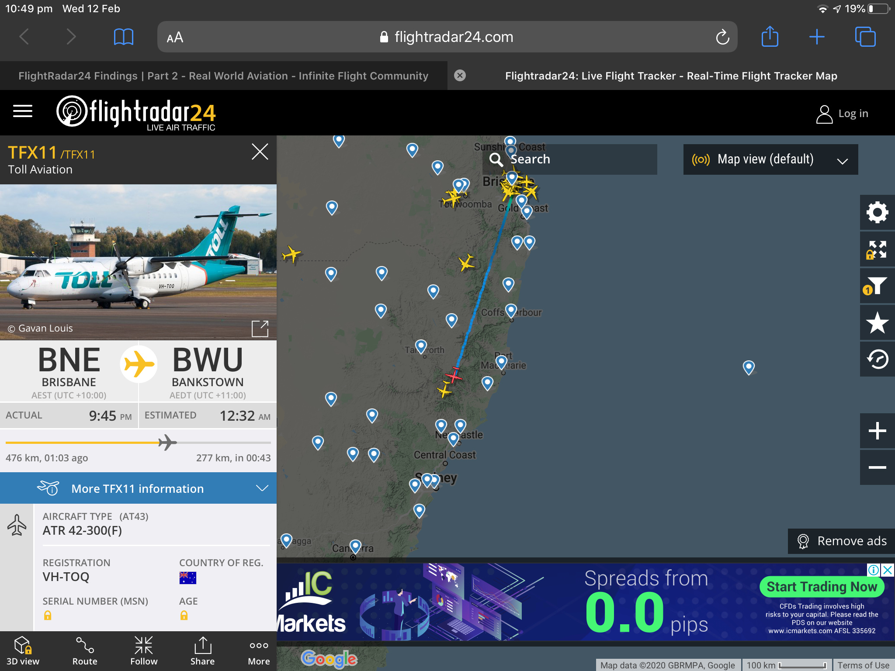Viewport: 895px width, 671px height.
Task: Toggle Safari Reader text size AA
Action: [175, 38]
